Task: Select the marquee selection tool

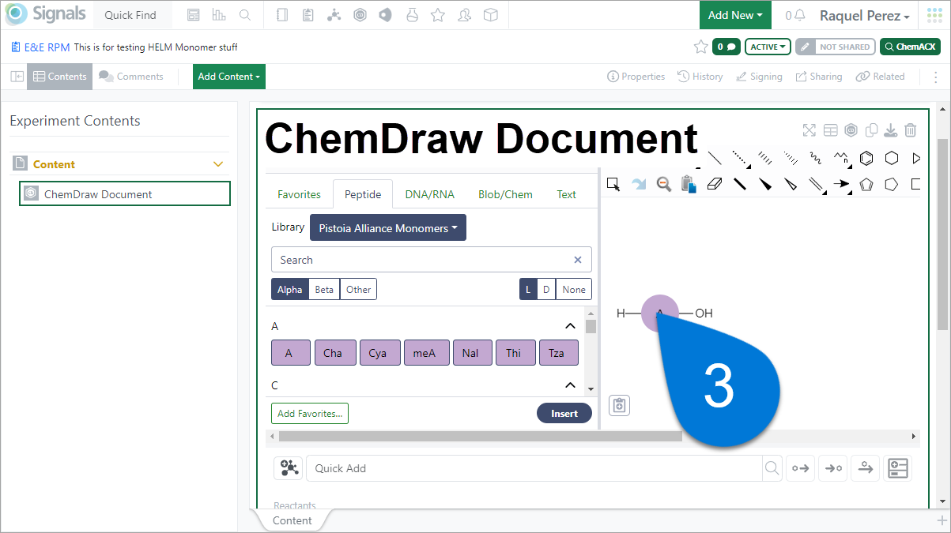Action: coord(613,184)
